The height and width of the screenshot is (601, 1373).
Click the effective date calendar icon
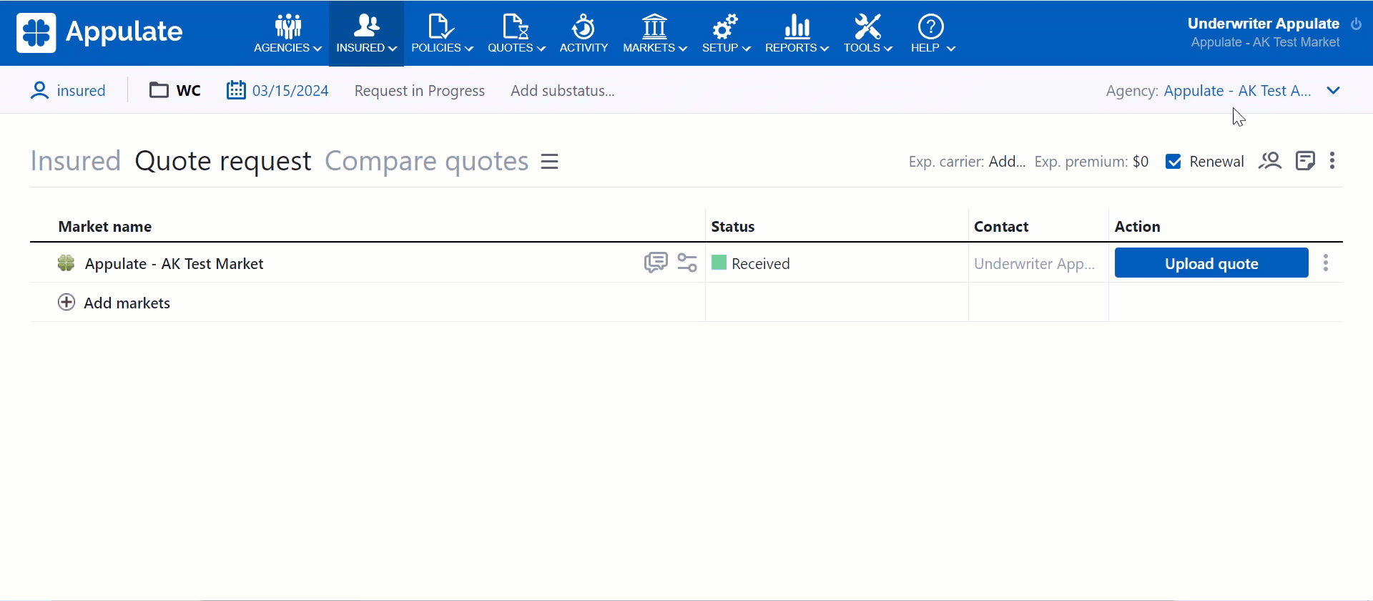(x=236, y=90)
